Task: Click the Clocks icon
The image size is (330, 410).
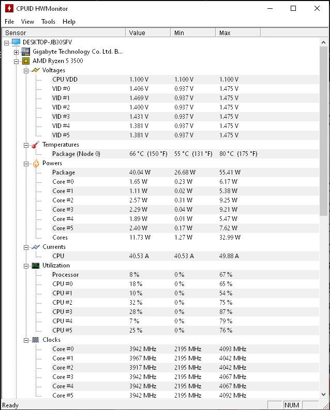Action: point(35,340)
